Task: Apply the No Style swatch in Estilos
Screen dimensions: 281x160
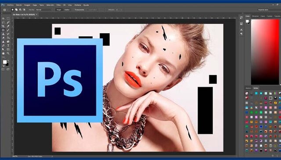Action: [x=247, y=93]
